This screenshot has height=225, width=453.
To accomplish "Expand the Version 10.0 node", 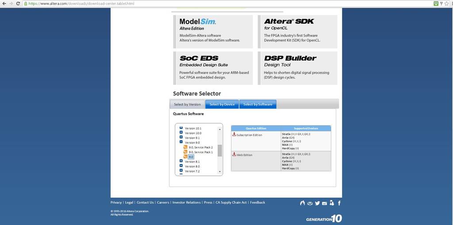I will click(181, 133).
